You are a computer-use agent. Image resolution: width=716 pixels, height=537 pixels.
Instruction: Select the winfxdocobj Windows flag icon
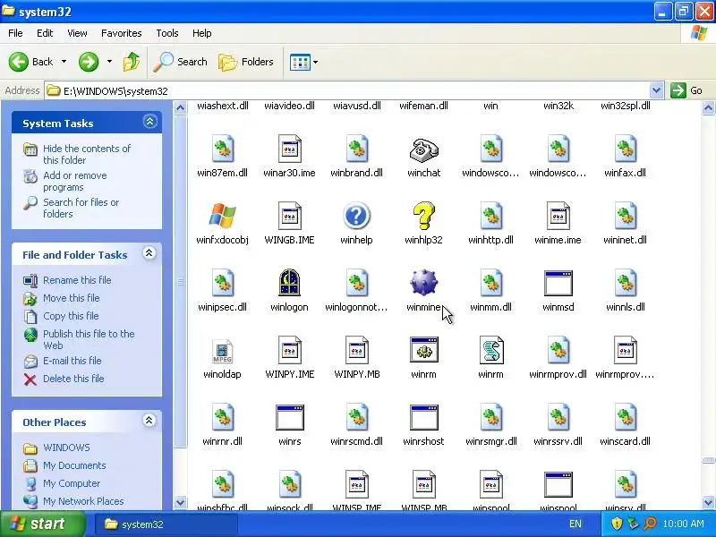click(222, 216)
